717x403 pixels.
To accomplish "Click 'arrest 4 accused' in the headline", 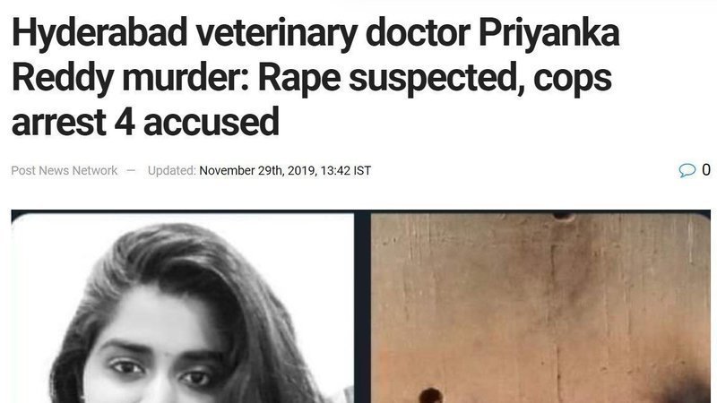I will [145, 122].
